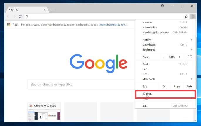Expand the History submenu
This screenshot has width=201, height=126.
165,40
